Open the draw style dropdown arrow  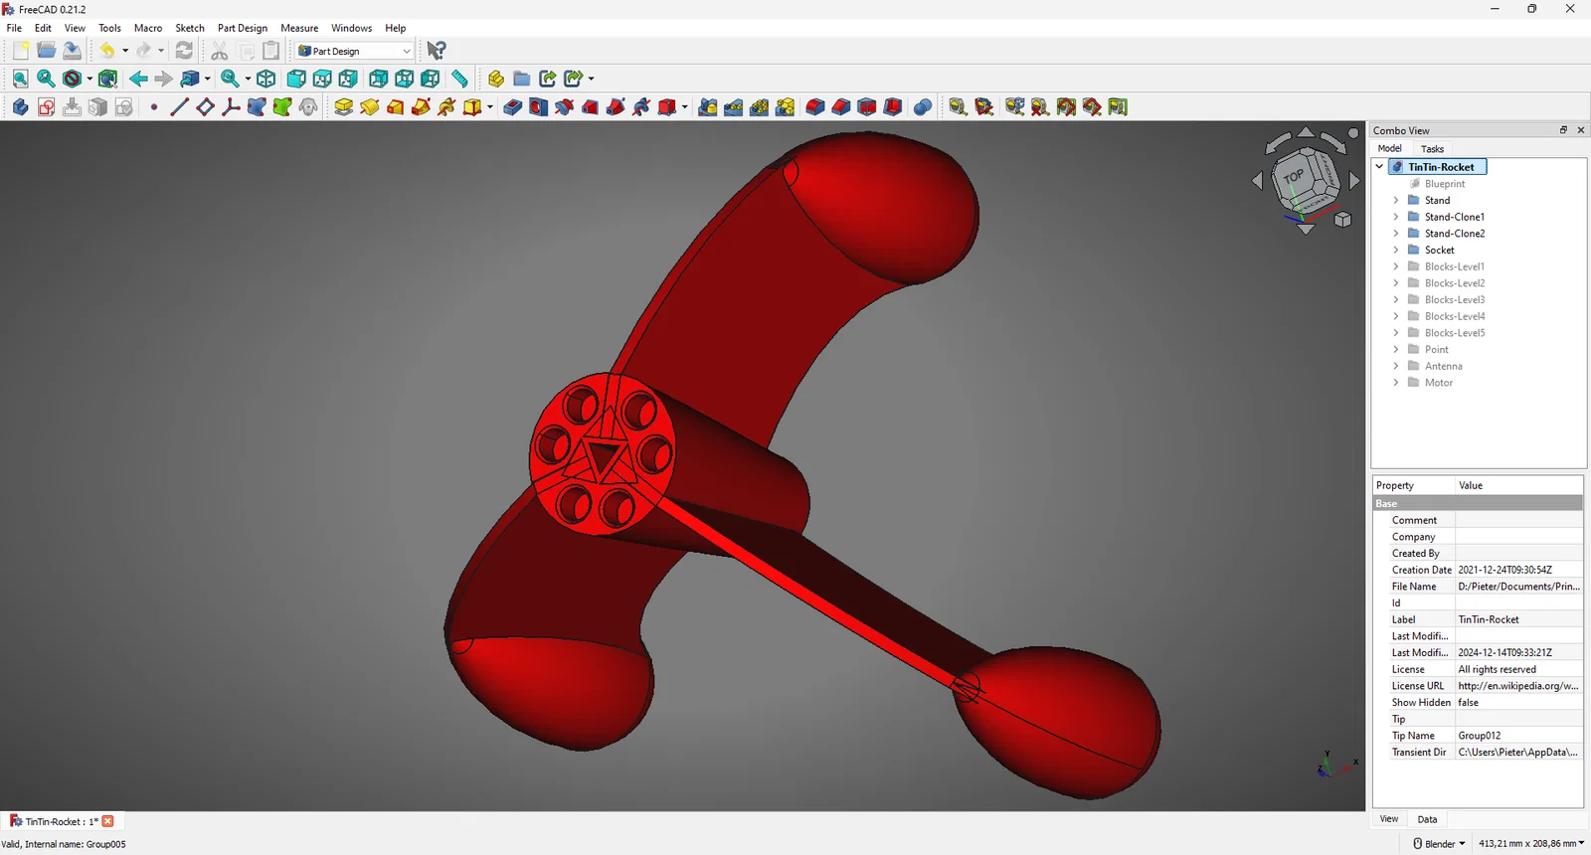89,79
